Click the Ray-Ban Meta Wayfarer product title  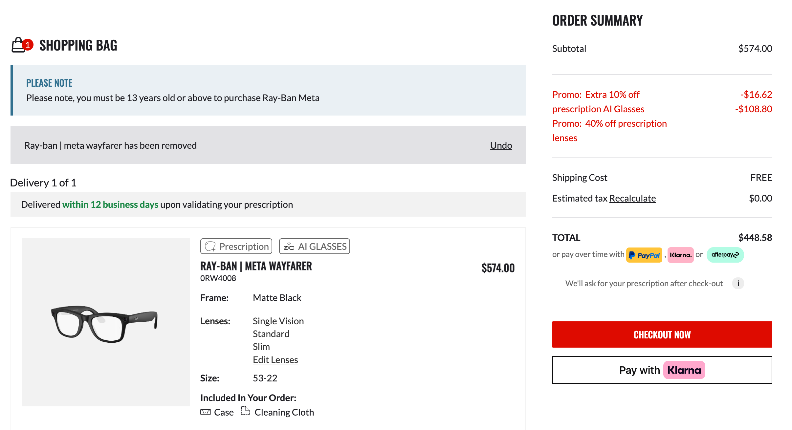(x=256, y=266)
